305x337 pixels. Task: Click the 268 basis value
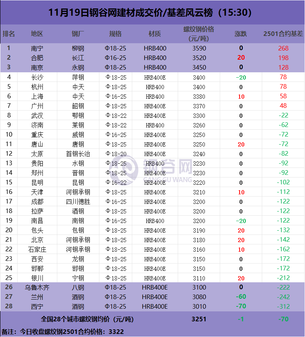(283, 48)
